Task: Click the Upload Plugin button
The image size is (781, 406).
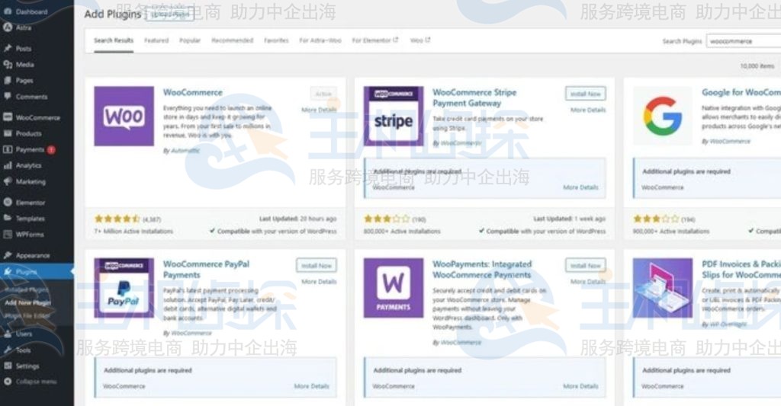Action: 170,14
